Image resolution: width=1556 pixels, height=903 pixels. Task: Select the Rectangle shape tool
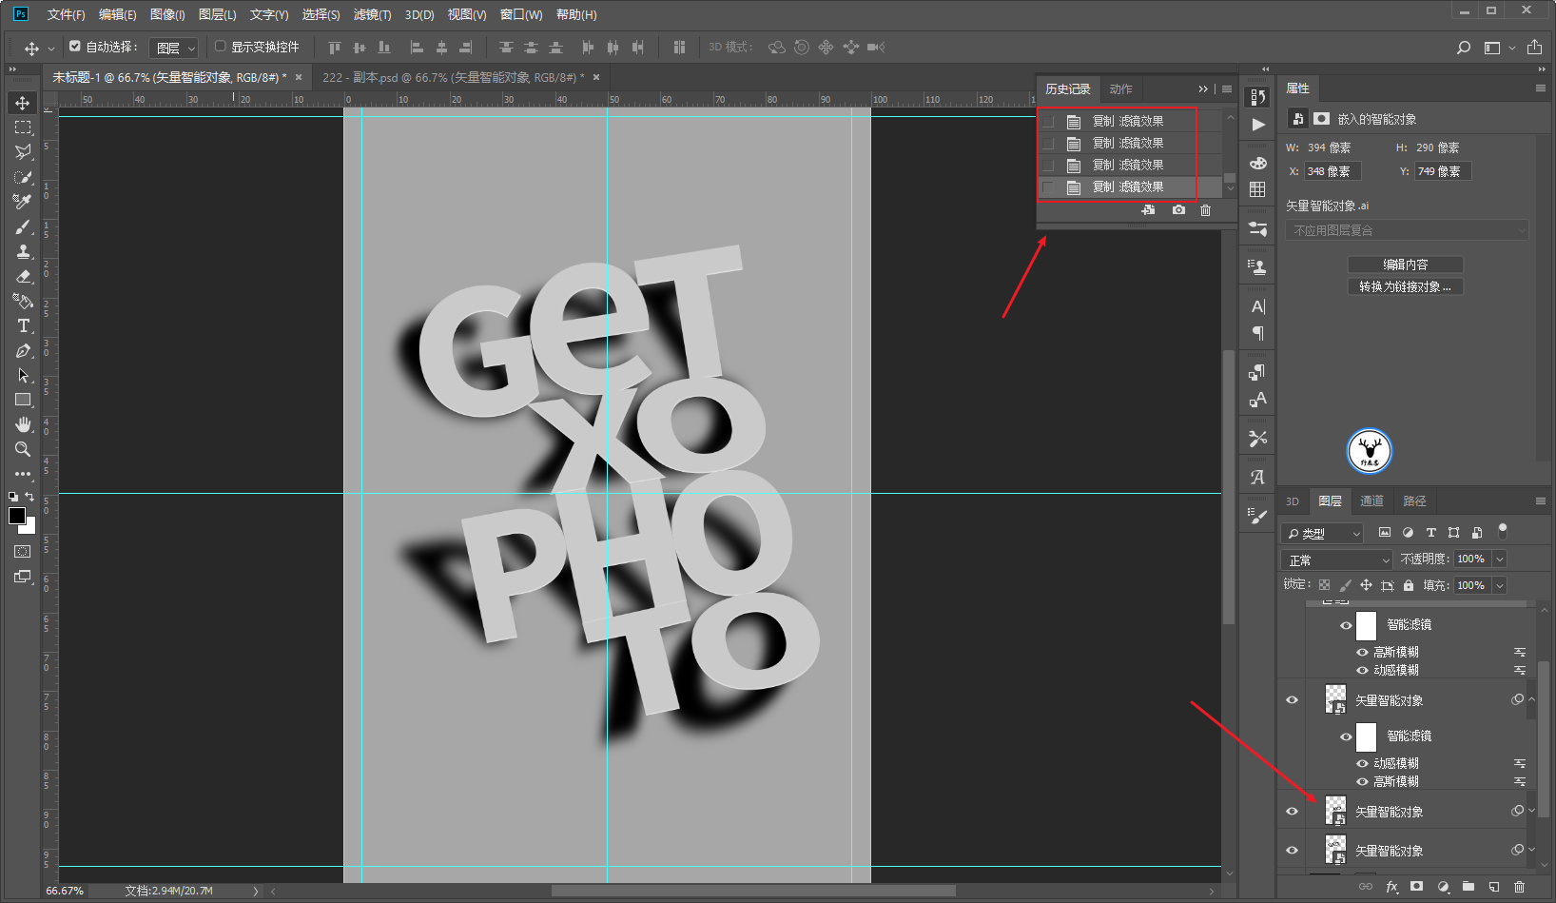[x=23, y=400]
